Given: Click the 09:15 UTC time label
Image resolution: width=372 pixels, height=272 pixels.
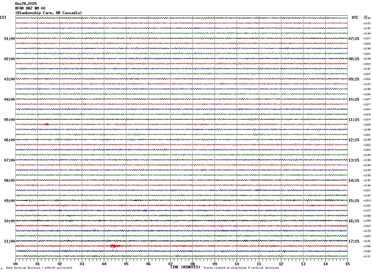Looking at the screenshot, I should coord(354,79).
